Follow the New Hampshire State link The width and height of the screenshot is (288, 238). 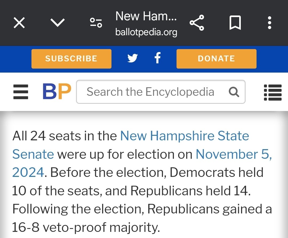coord(185,136)
